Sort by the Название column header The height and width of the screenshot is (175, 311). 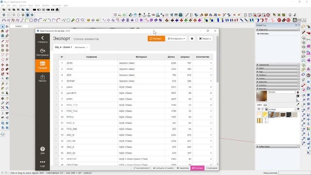pyautogui.click(x=91, y=57)
